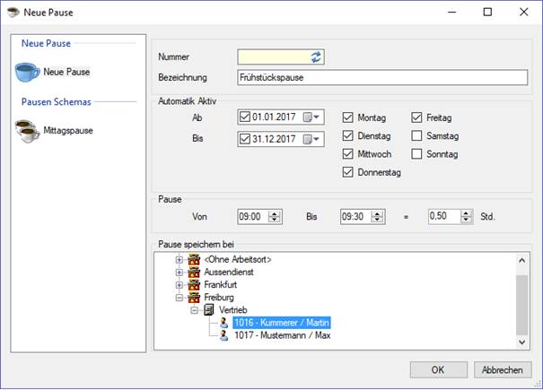Open the Bis date calendar dropdown
Screen dimensions: 543x390
tap(311, 139)
